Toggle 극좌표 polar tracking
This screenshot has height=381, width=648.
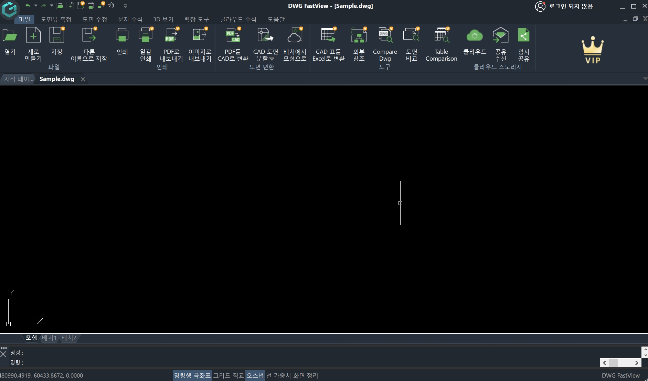tap(202, 375)
